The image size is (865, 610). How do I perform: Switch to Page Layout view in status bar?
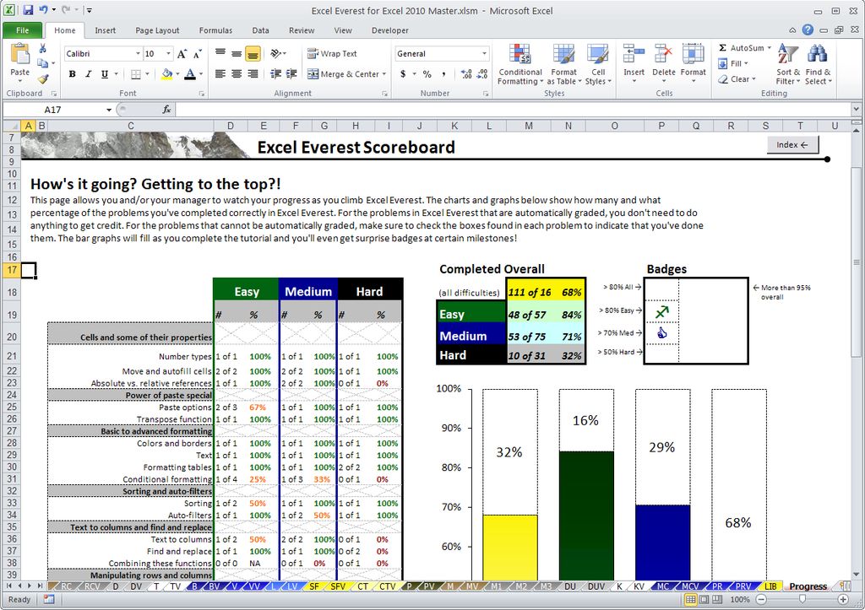(704, 600)
